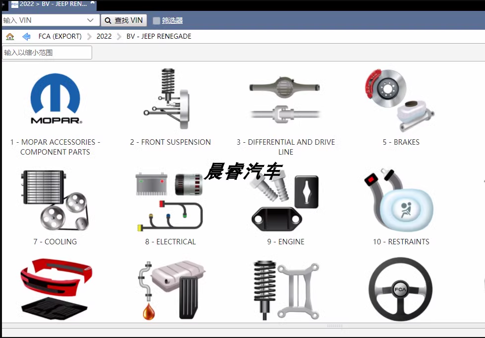Screen dimensions: 485x338
Task: Go to the home icon
Action: [x=10, y=37]
